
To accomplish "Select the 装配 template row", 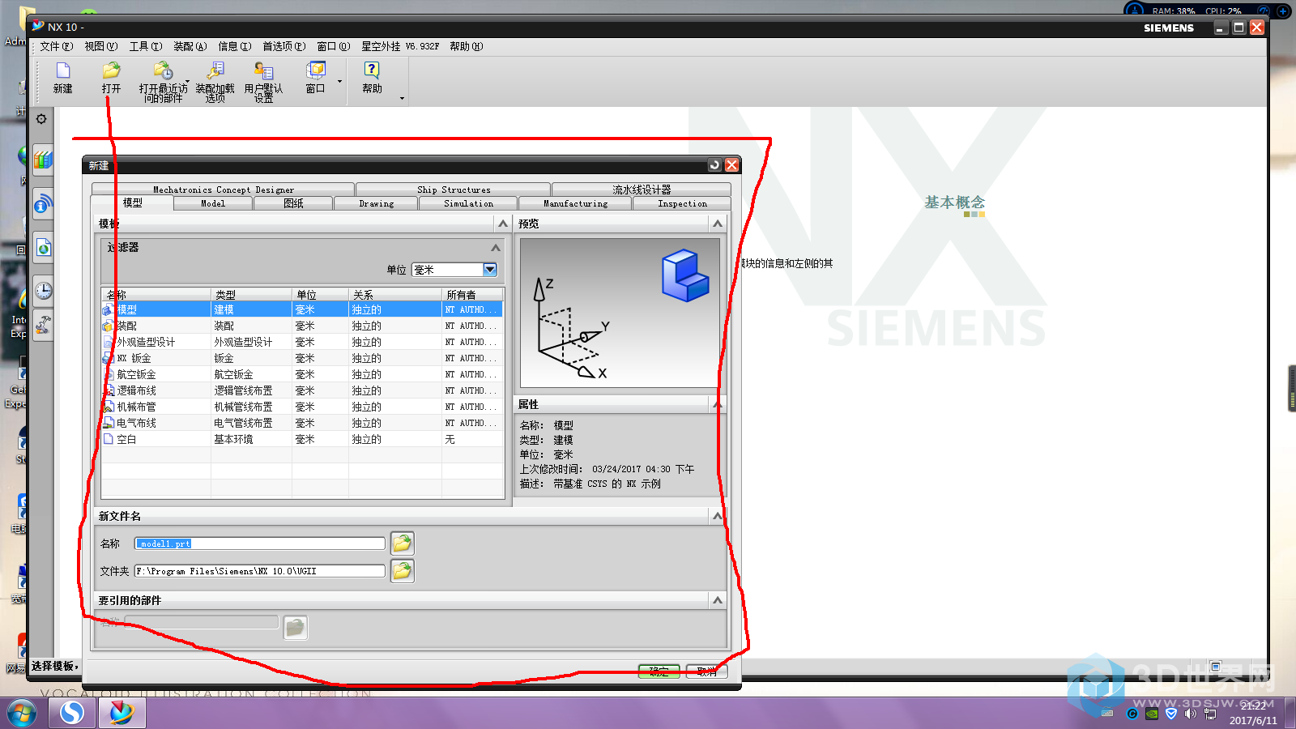I will point(302,326).
